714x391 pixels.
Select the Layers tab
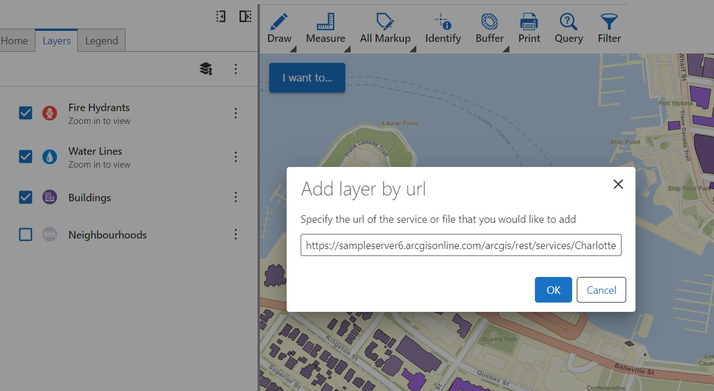point(56,41)
